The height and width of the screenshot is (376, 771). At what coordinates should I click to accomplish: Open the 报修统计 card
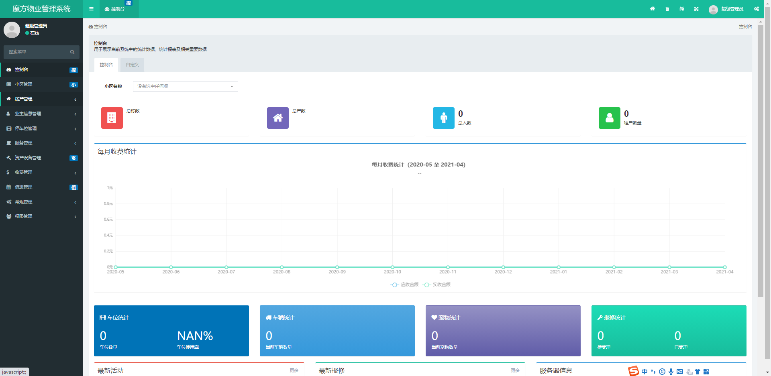pyautogui.click(x=669, y=331)
